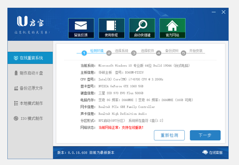The width and height of the screenshot is (239, 165).
Task: Click Realtek High Definition Audio
Action: pos(122,114)
